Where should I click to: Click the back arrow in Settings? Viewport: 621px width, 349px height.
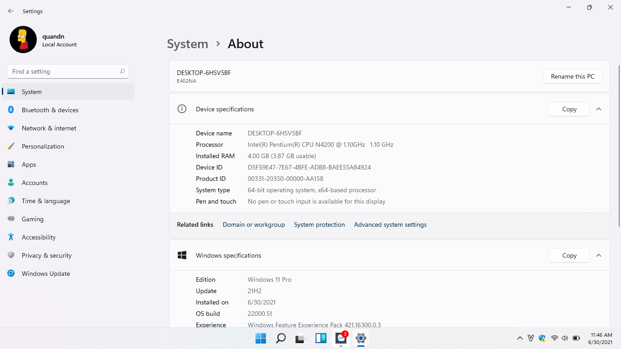tap(11, 11)
